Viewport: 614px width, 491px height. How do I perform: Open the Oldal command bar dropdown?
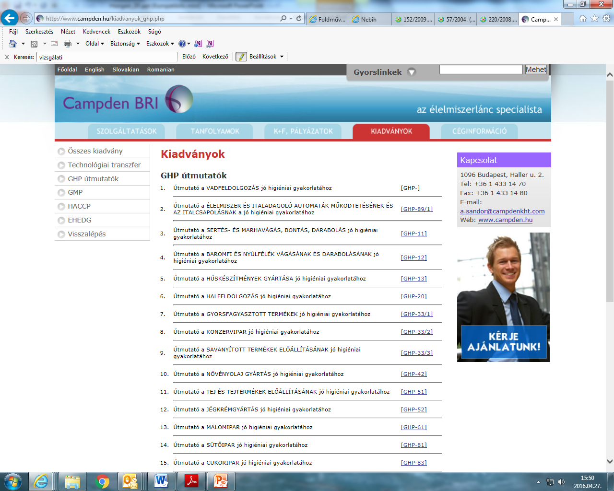[x=94, y=44]
